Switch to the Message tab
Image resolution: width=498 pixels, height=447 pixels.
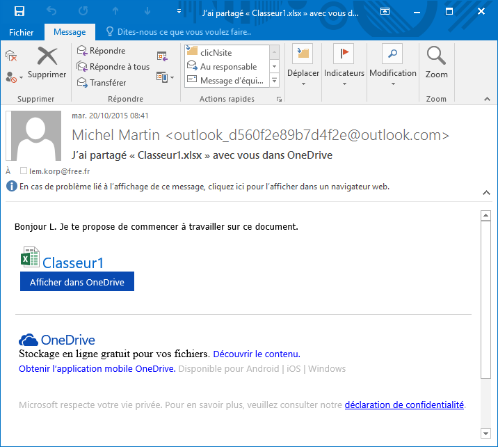(x=70, y=32)
